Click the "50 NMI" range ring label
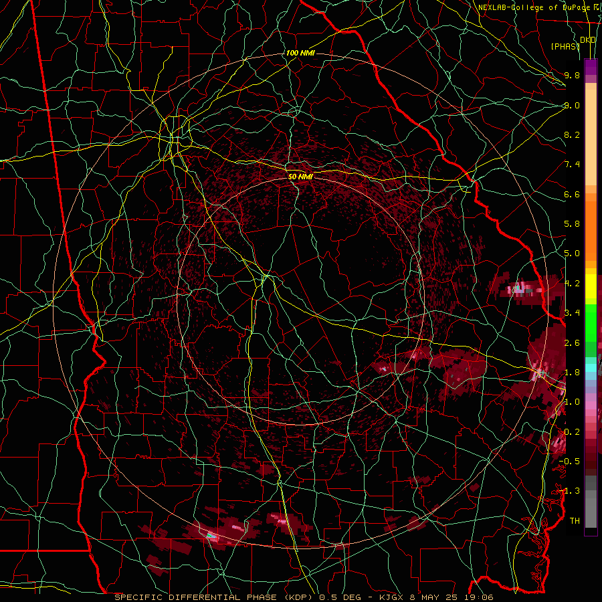602x602 pixels. (x=300, y=177)
